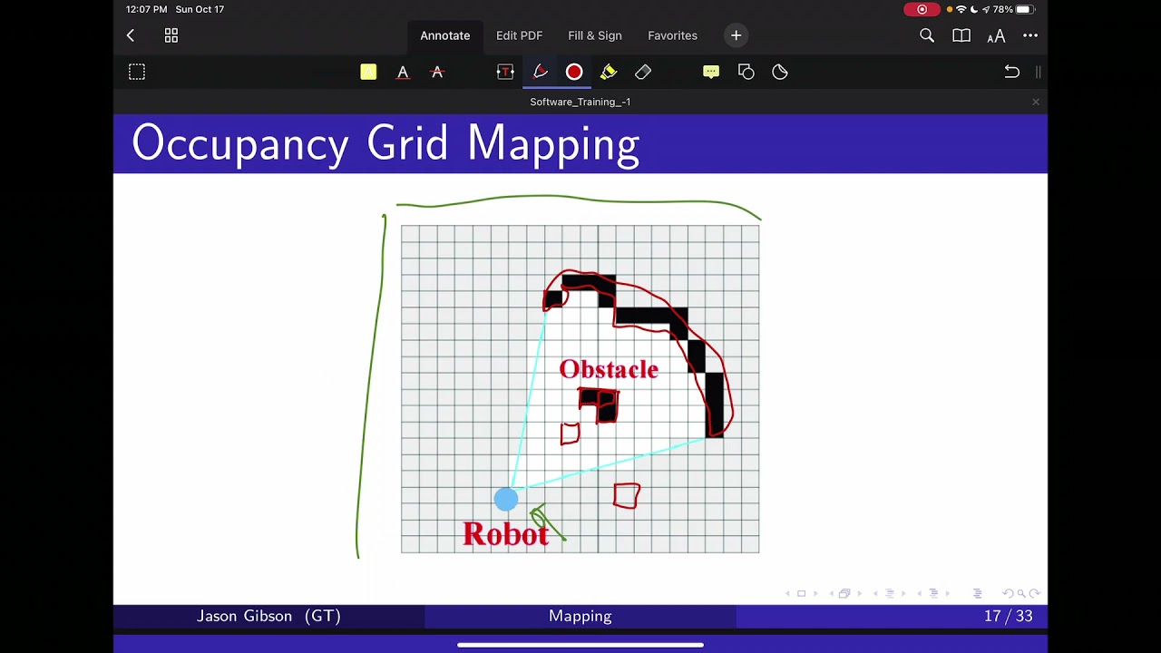
Task: Click the Jason Gibson (GT) footer link
Action: tap(268, 616)
